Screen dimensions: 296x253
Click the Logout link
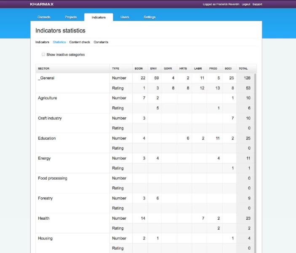[246, 4]
